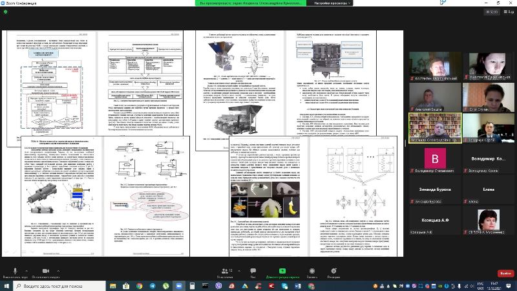The image size is (517, 291).
Task: Select the pink B avatar participant tile
Action: [x=435, y=159]
